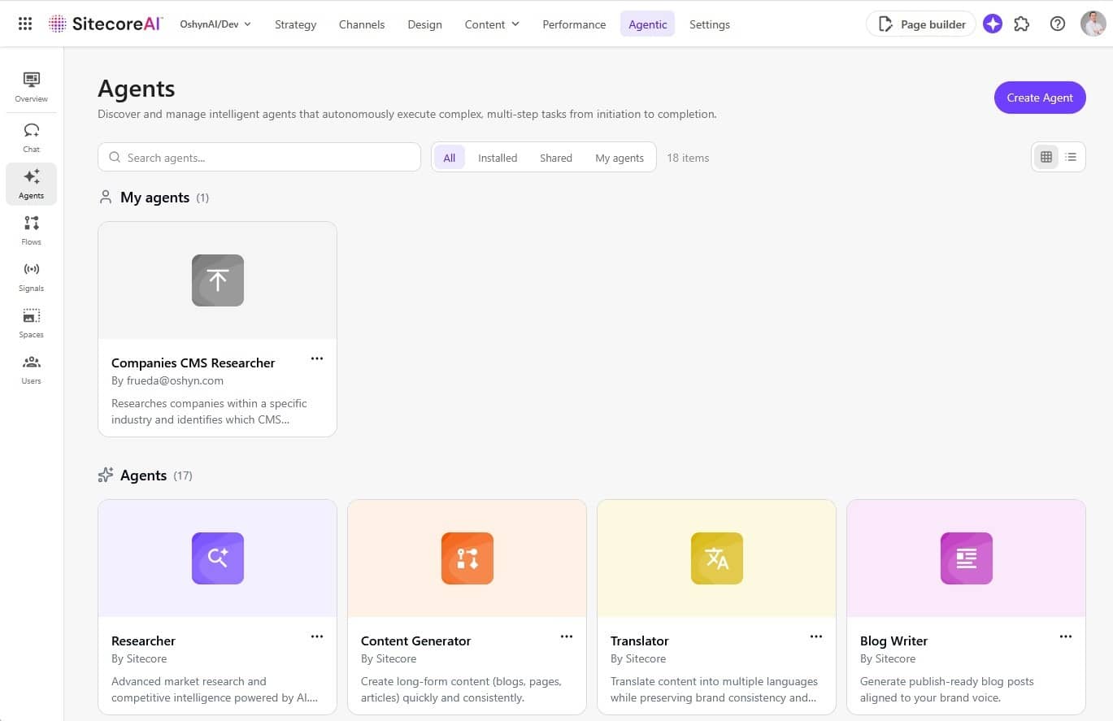This screenshot has height=721, width=1113.
Task: Click the Content Generator orange icon
Action: click(467, 558)
